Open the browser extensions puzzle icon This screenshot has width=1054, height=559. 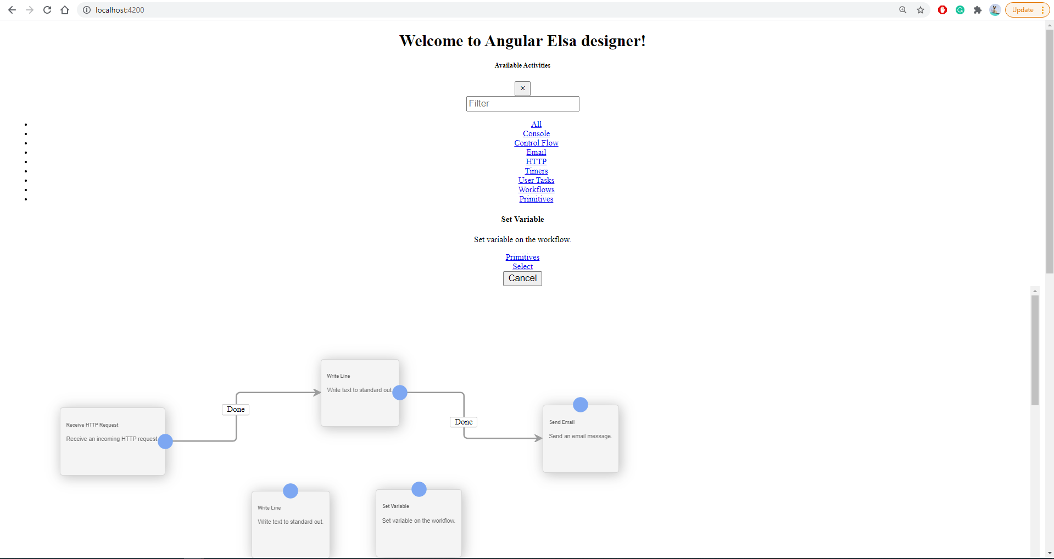coord(978,10)
